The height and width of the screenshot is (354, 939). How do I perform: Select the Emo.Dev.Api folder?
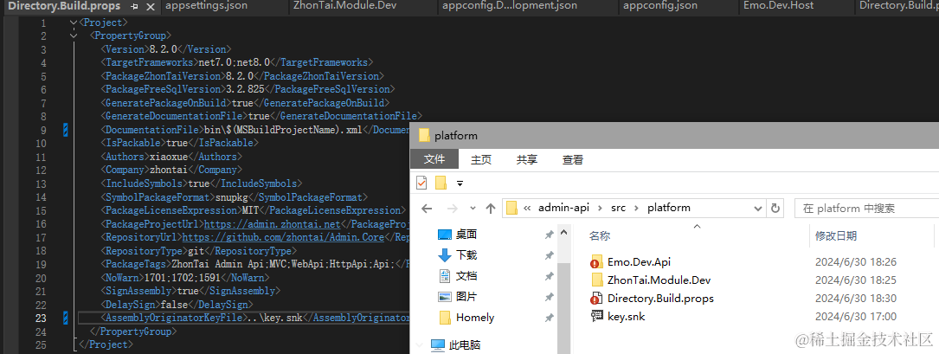click(639, 261)
